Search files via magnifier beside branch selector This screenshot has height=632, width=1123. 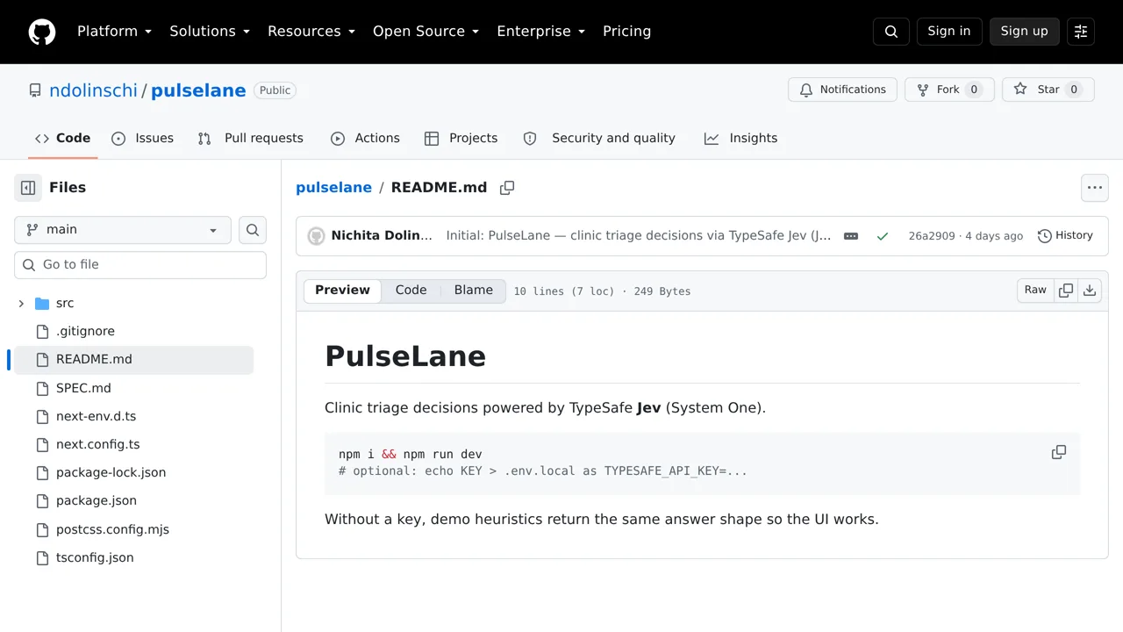pos(253,230)
